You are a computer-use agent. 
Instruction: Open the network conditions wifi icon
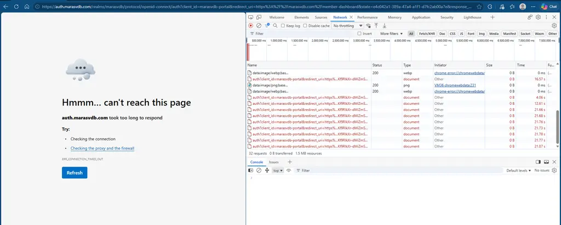(x=368, y=26)
